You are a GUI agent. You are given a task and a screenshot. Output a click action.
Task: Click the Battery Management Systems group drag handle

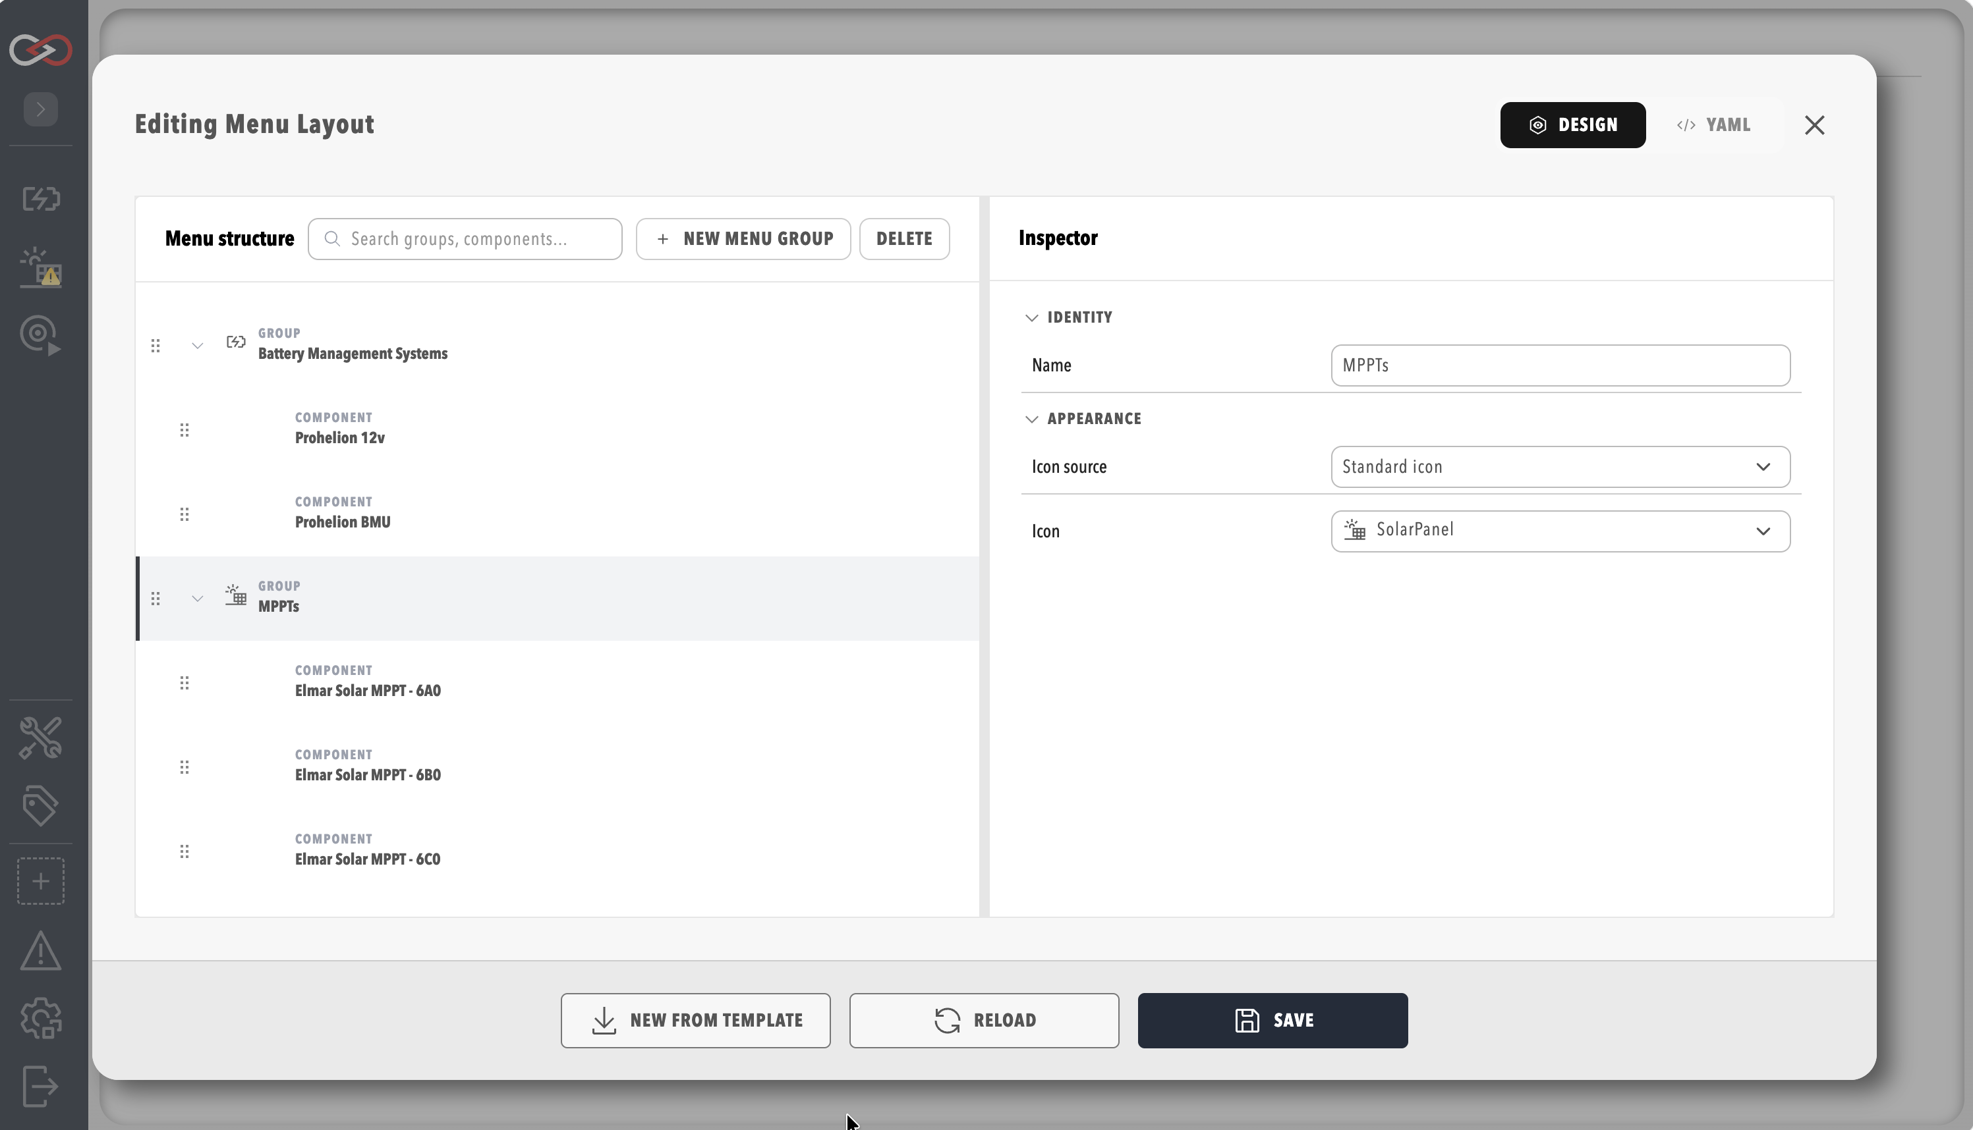point(156,345)
